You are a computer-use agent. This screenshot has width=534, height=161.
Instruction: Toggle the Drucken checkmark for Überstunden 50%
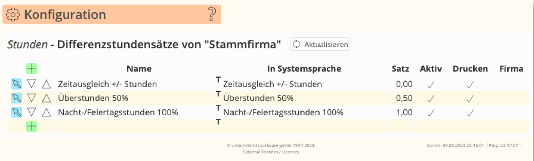[470, 98]
